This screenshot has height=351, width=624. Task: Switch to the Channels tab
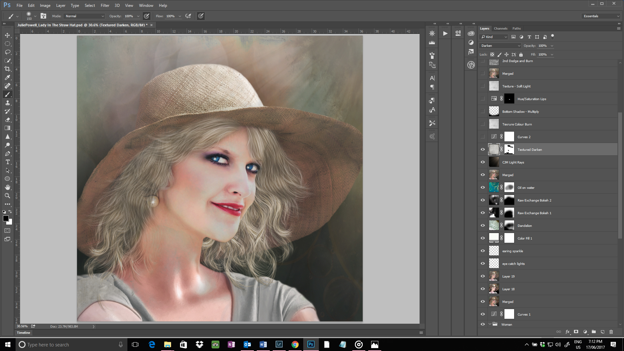point(500,29)
